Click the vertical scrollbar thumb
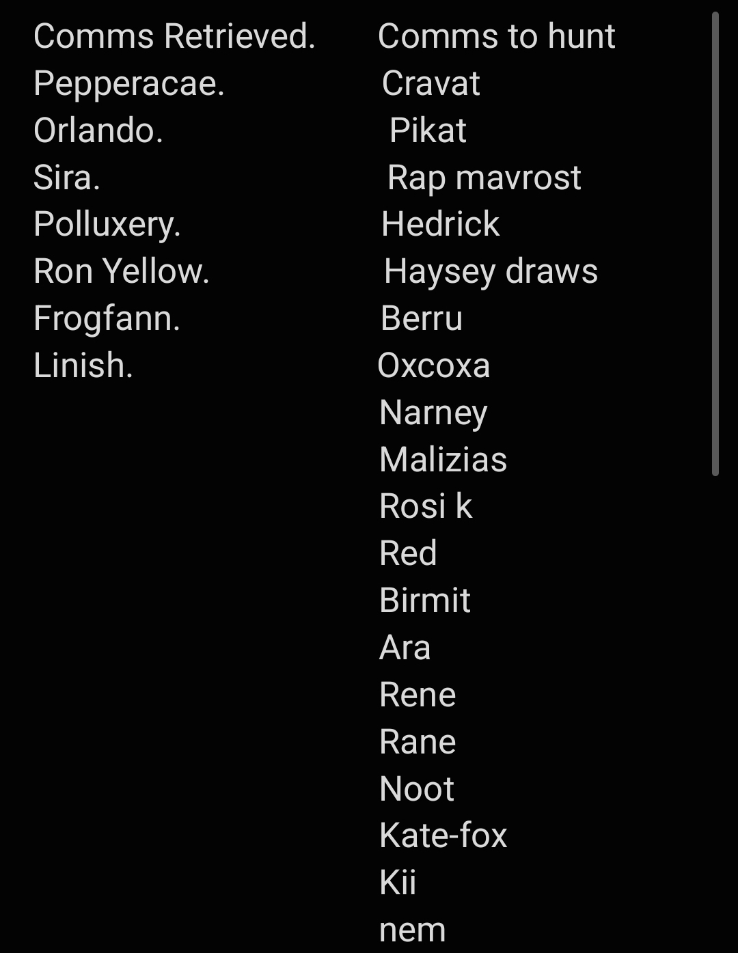 (x=715, y=243)
